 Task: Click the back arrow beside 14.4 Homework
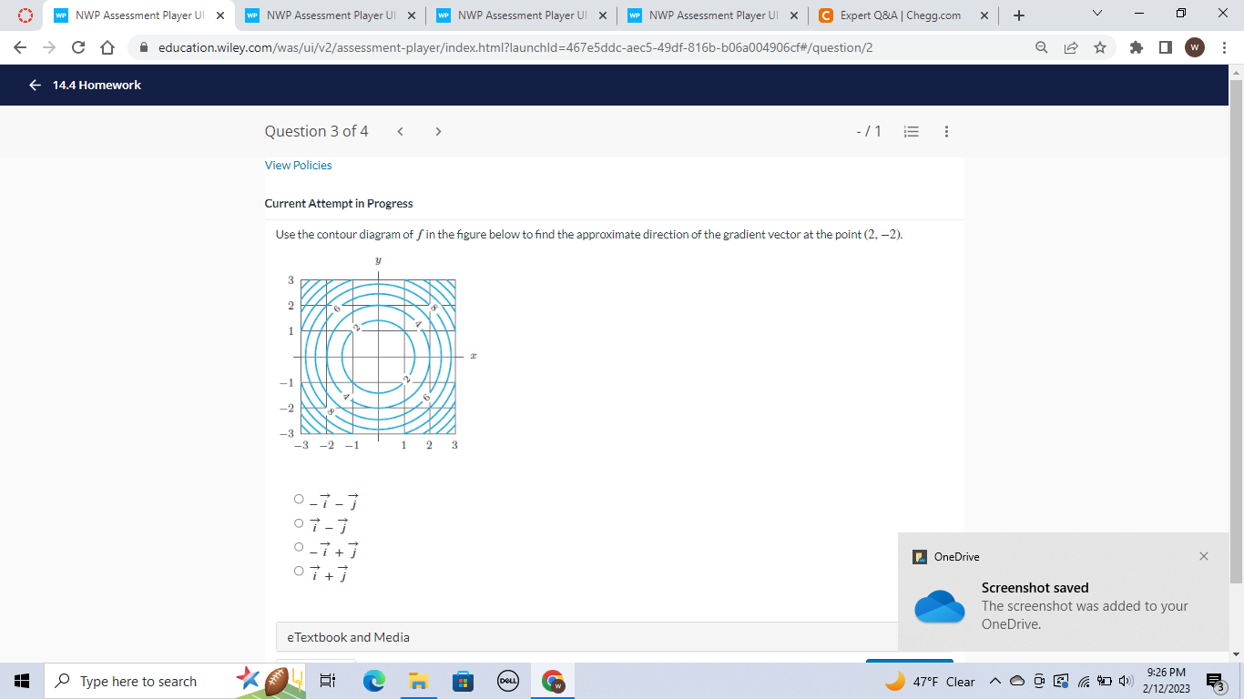[34, 85]
